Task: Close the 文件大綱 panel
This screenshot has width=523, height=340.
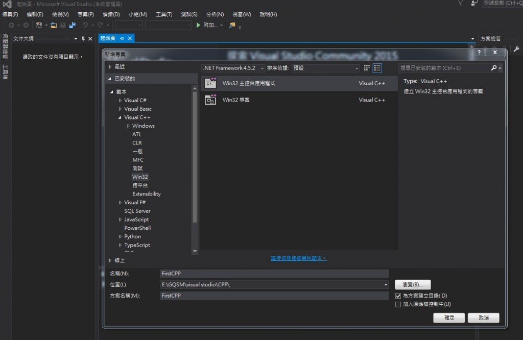Action: (90, 39)
